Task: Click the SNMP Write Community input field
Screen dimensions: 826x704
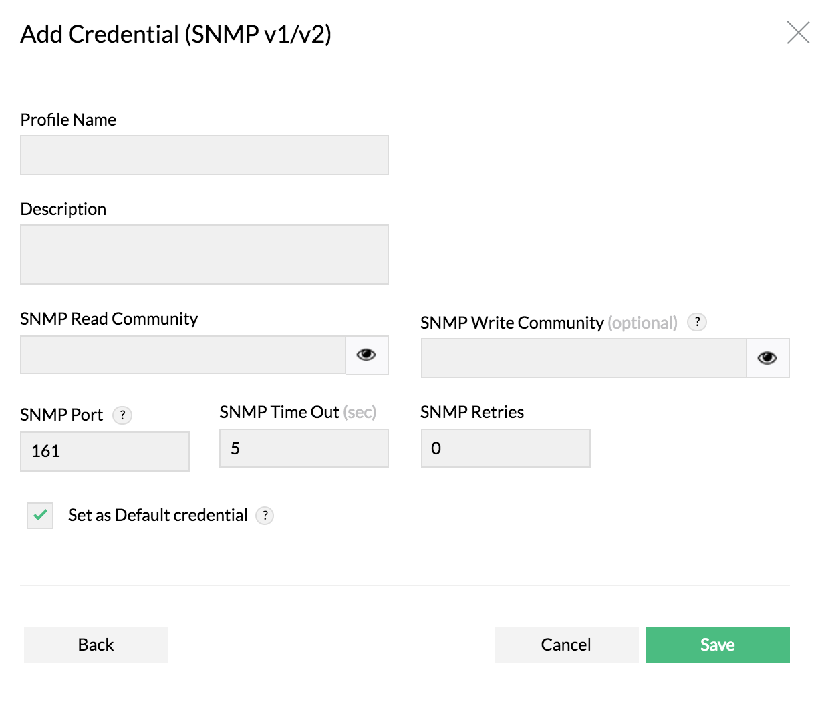Action: pos(583,358)
